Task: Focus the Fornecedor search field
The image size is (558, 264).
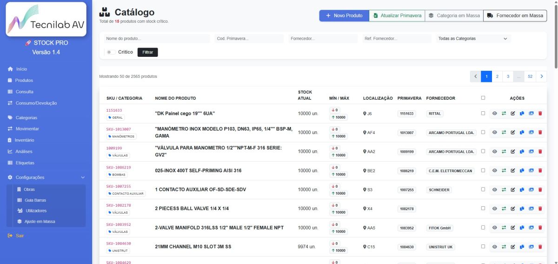Action: point(323,39)
